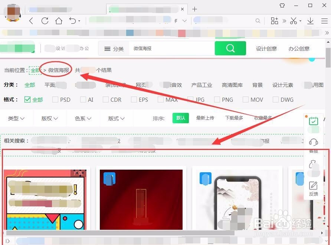Open the 办公创意 nav item
This screenshot has width=331, height=245.
point(299,49)
